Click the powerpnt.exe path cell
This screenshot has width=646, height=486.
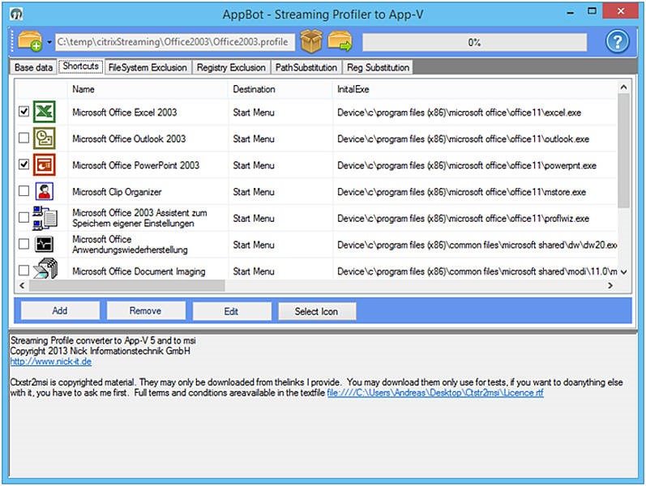click(x=467, y=165)
